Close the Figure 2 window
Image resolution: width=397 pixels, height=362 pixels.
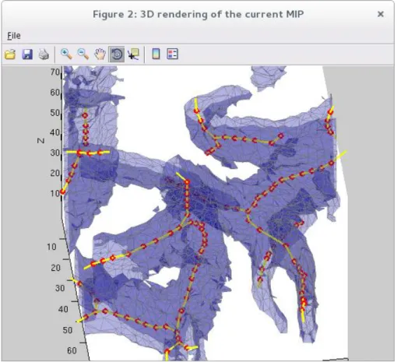click(381, 14)
